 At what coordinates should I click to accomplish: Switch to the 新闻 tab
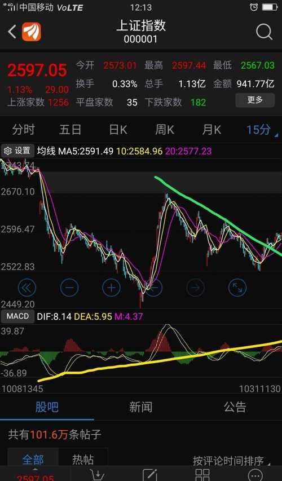pyautogui.click(x=140, y=407)
